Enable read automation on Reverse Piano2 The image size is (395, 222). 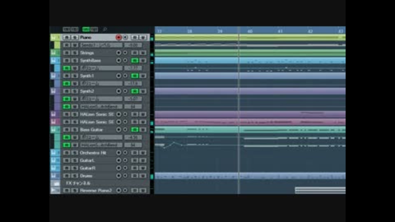[135, 190]
